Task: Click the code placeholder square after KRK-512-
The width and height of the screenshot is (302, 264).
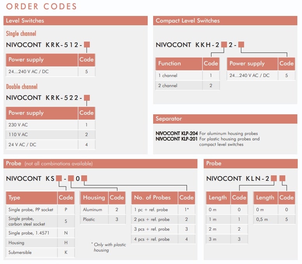Action: point(87,45)
